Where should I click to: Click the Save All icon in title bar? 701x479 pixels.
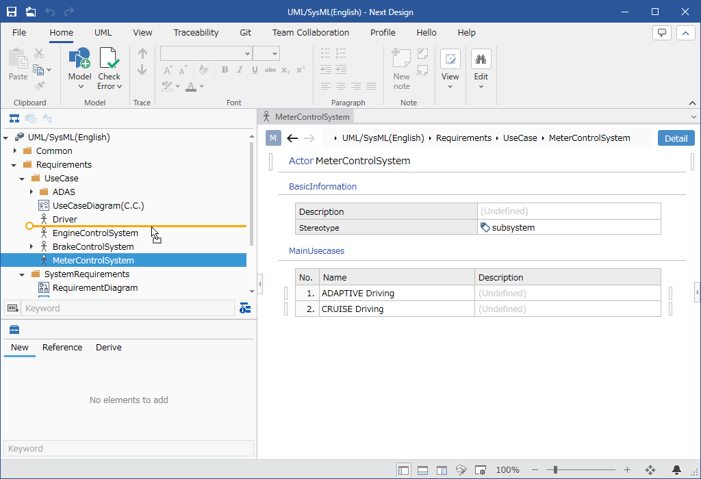[30, 12]
